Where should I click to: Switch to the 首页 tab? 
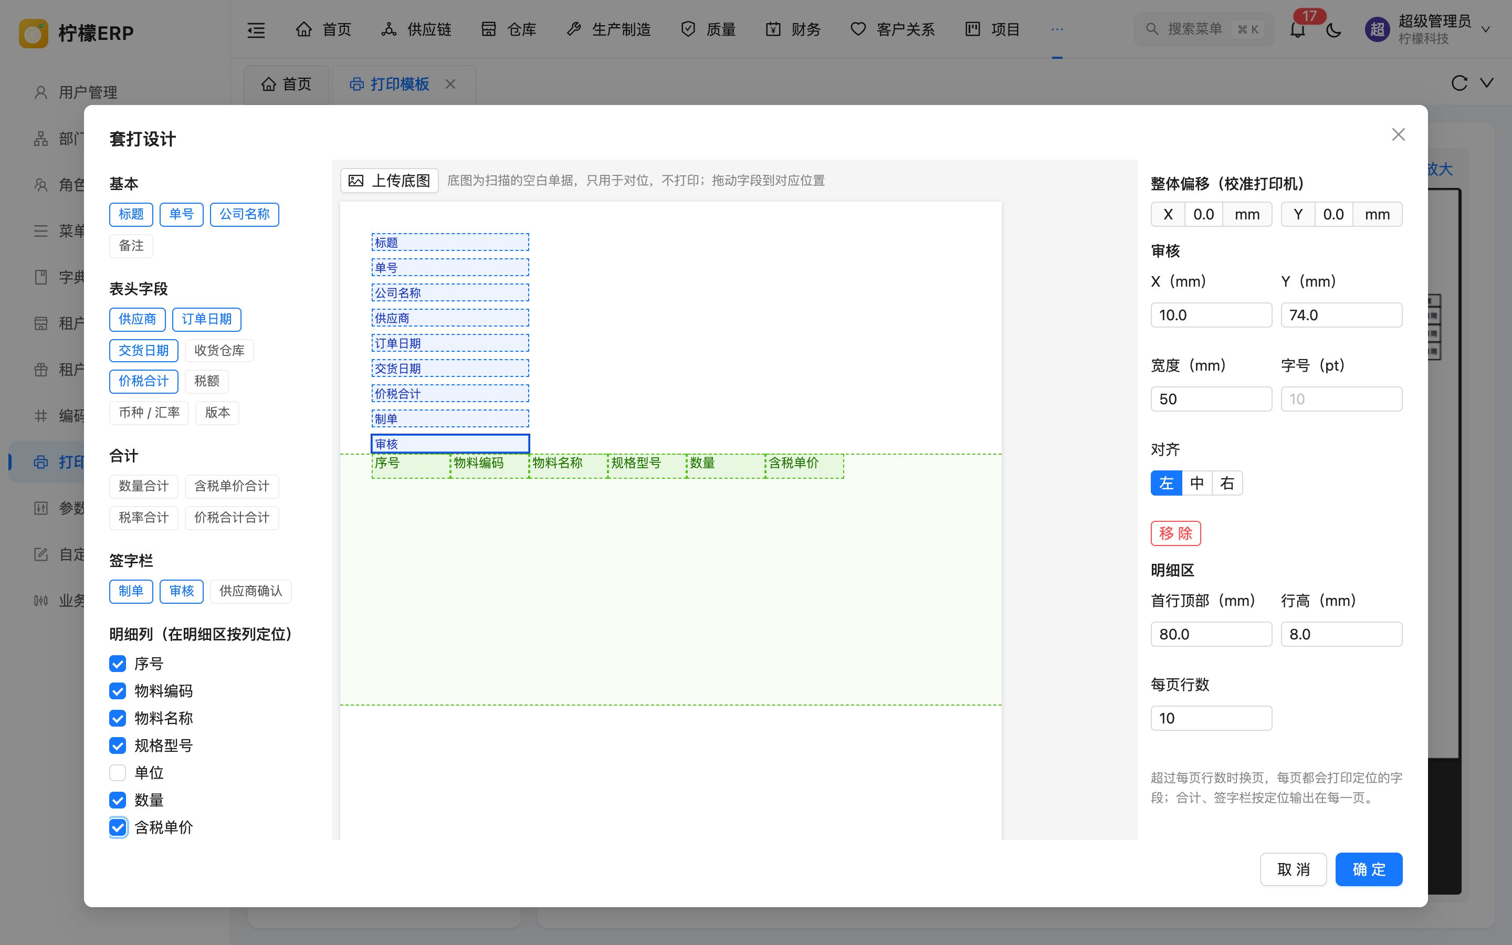286,84
